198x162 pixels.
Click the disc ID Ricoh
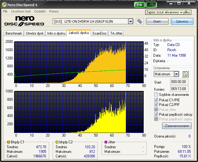tap(172, 50)
